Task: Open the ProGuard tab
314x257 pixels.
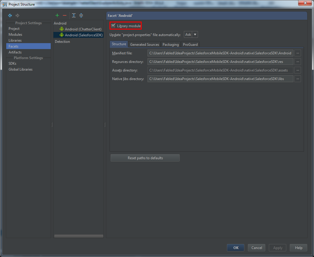Action: click(x=190, y=45)
